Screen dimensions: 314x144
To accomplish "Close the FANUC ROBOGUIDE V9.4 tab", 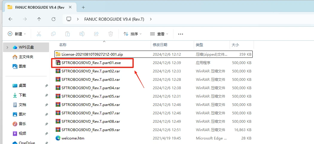I will [70, 7].
